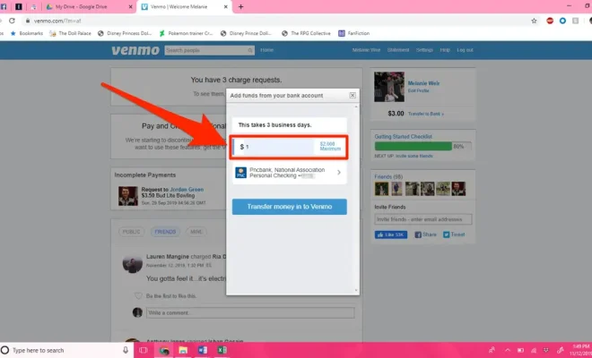Image resolution: width=592 pixels, height=358 pixels.
Task: Click Log out
Action: [x=465, y=50]
